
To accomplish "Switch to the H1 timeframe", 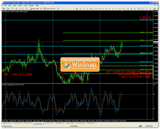I will [110, 9].
